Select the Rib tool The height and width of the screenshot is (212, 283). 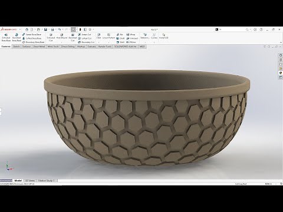120,34
